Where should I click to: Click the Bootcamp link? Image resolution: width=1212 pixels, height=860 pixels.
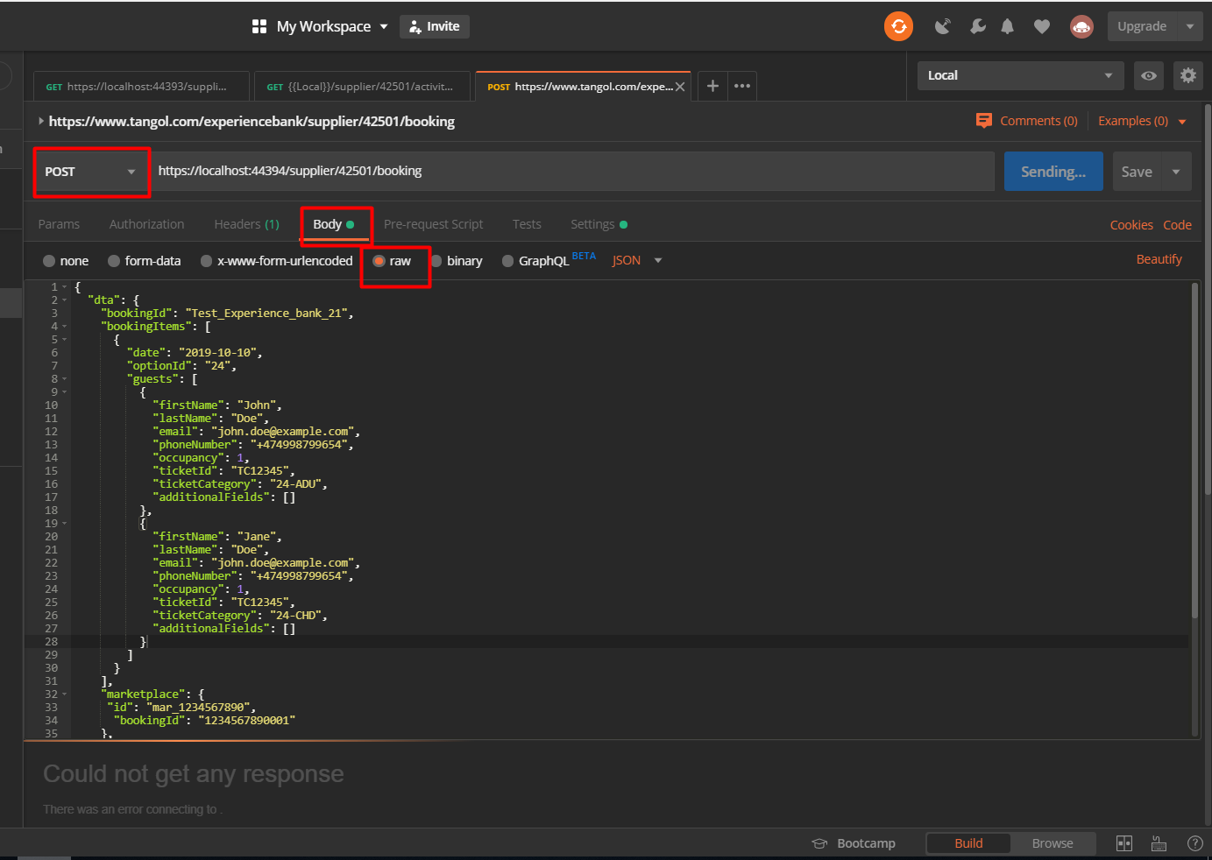click(866, 843)
